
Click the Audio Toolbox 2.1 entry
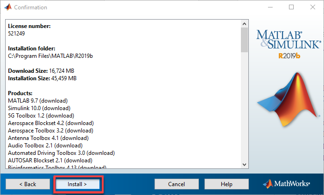(x=45, y=146)
